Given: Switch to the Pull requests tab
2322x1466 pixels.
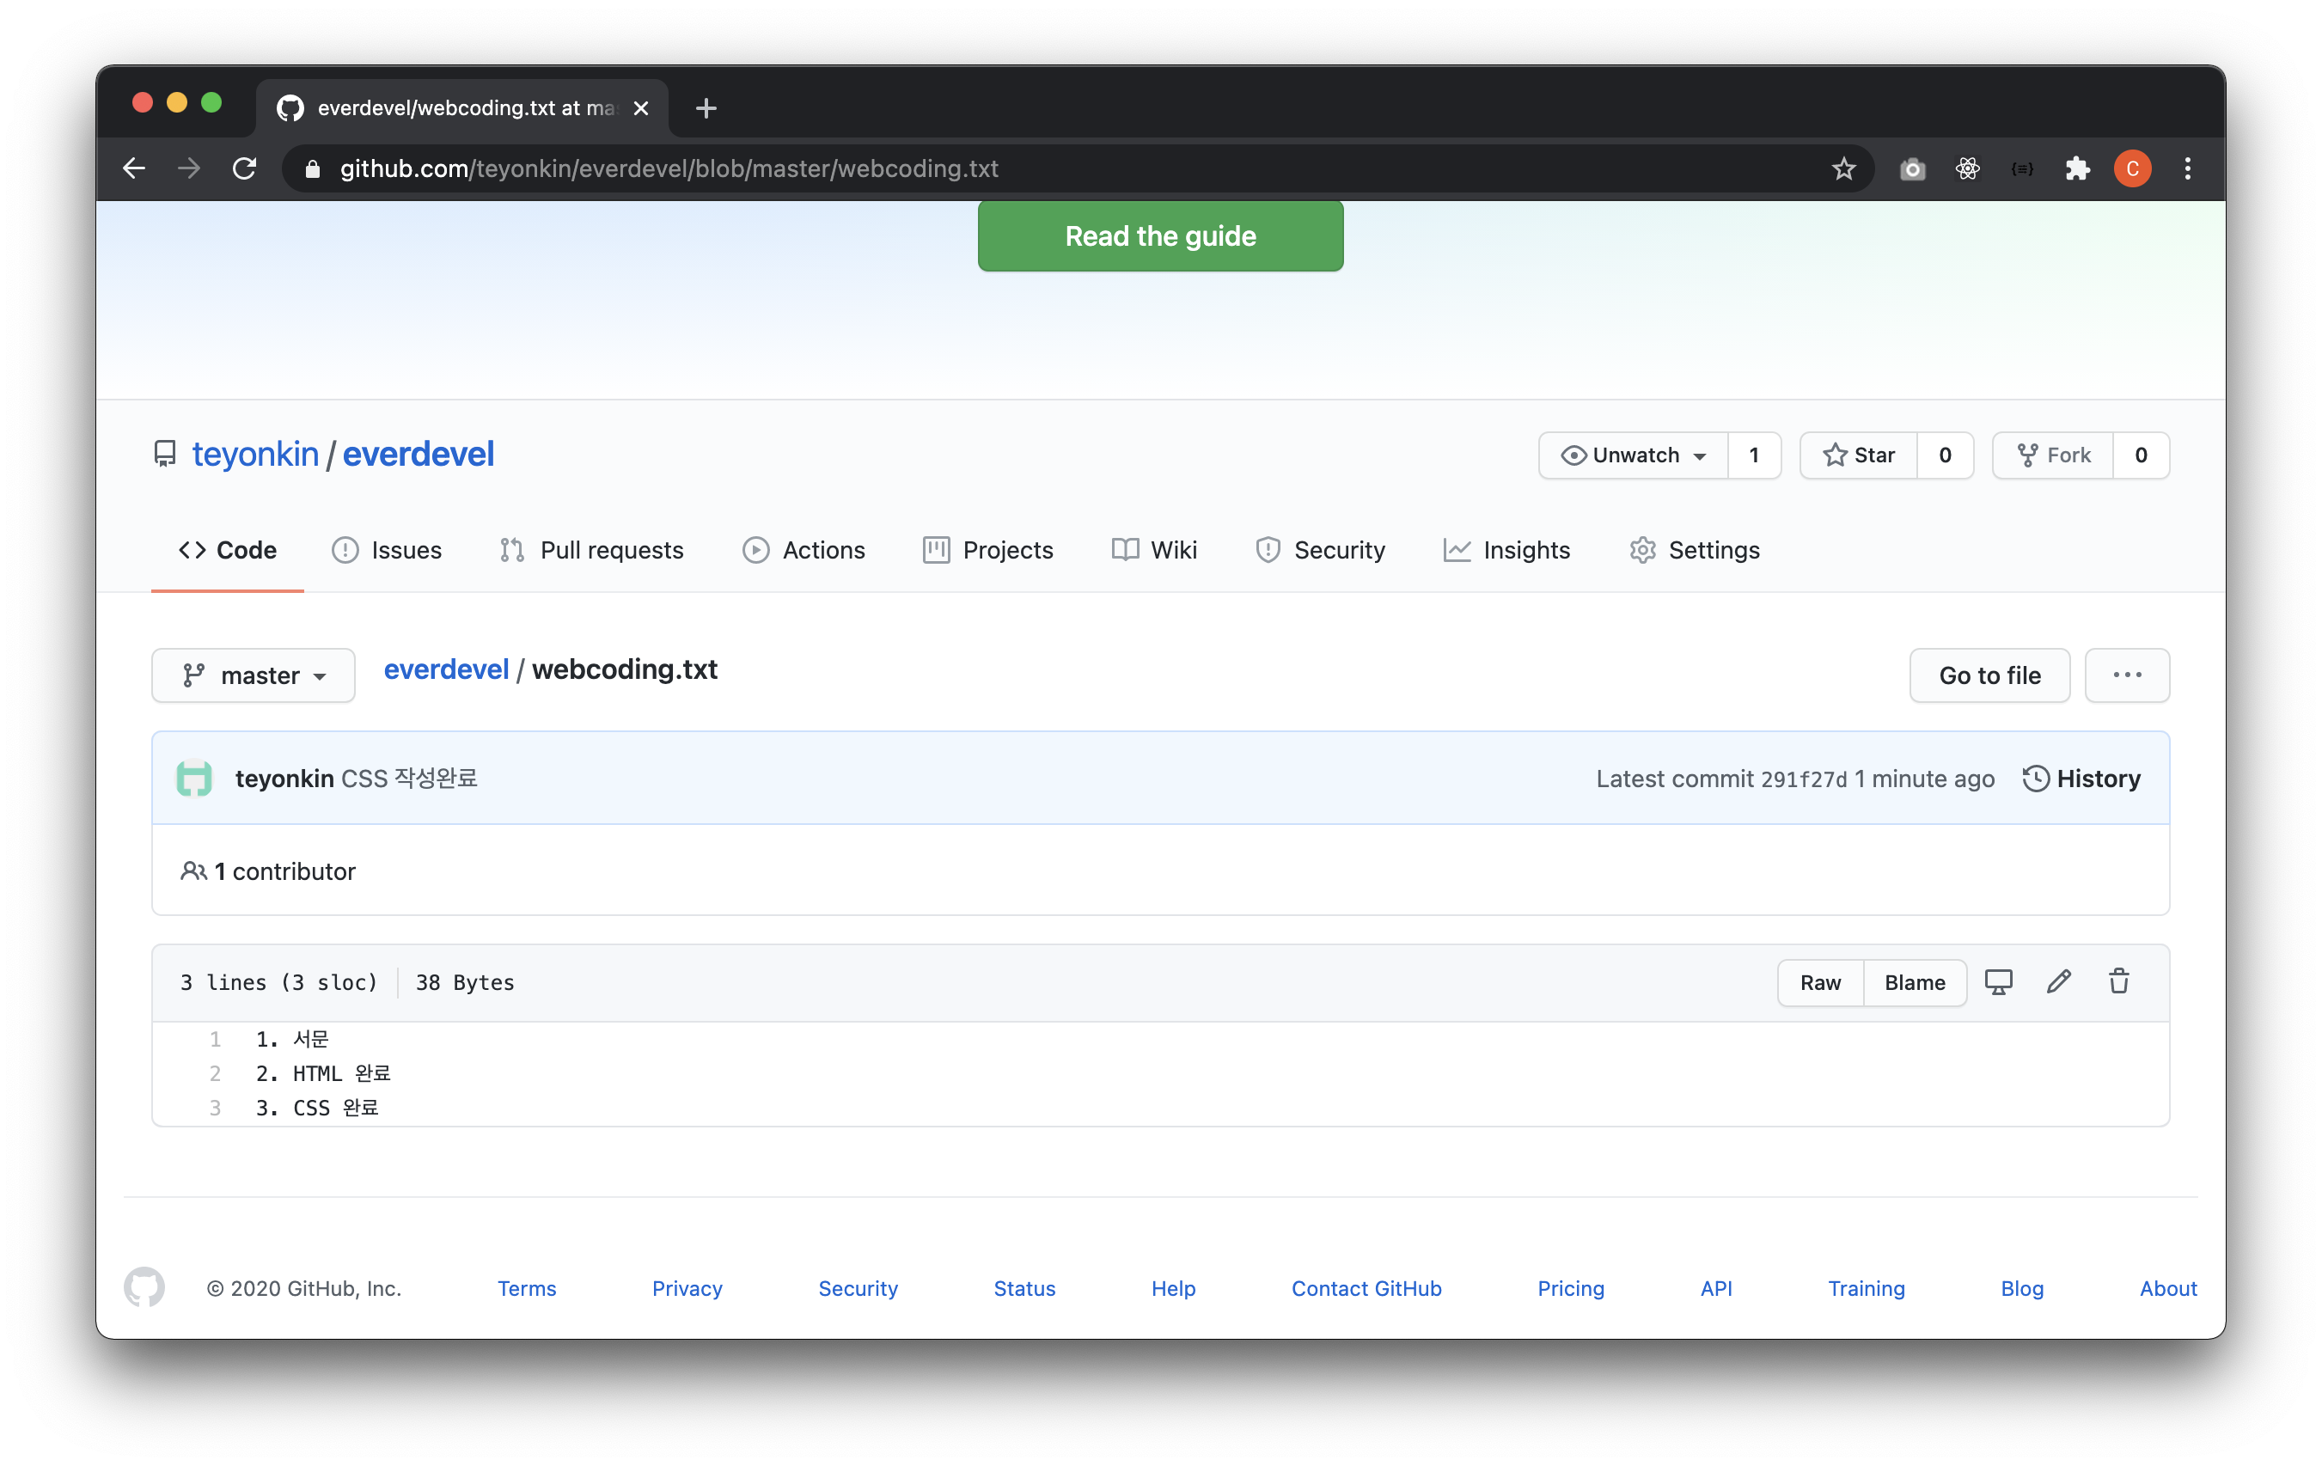Looking at the screenshot, I should (592, 550).
